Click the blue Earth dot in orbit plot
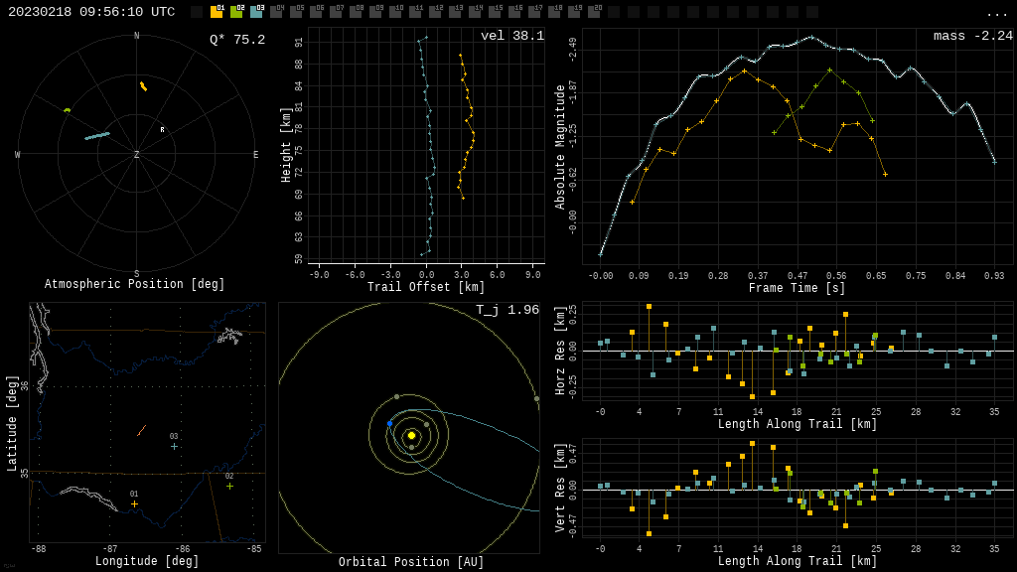The width and height of the screenshot is (1017, 572). tap(389, 424)
